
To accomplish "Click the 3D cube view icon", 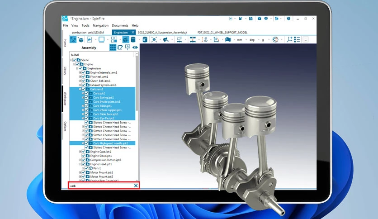I will point(81,40).
